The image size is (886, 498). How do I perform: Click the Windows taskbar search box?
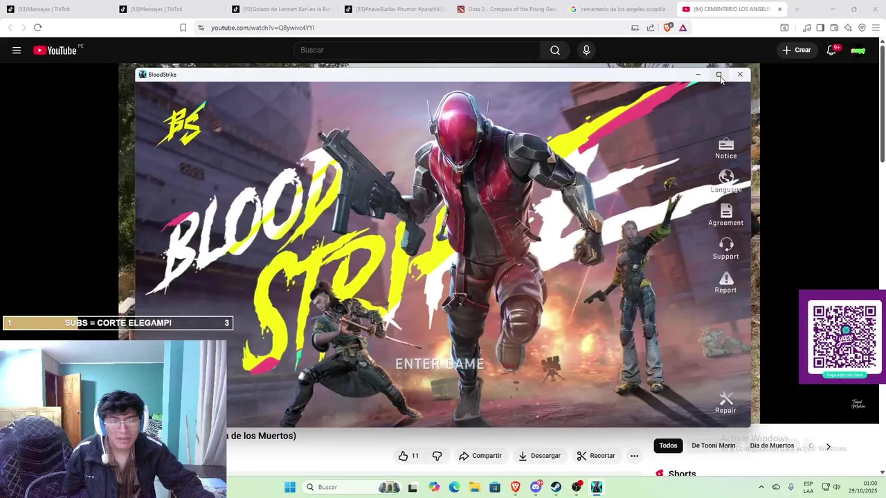(352, 487)
